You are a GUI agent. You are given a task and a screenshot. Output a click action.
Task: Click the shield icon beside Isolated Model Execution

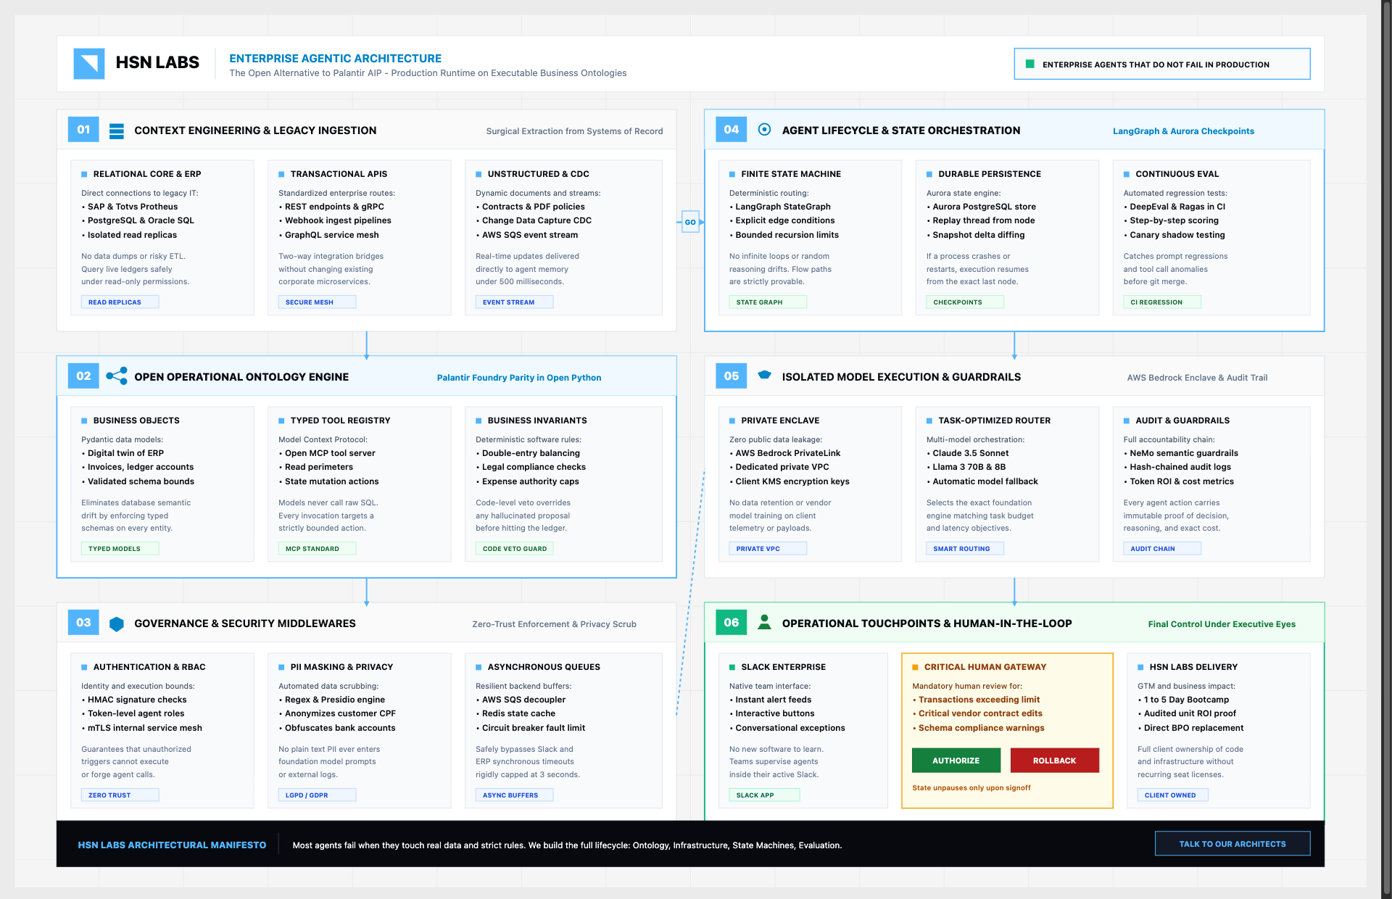(x=764, y=375)
